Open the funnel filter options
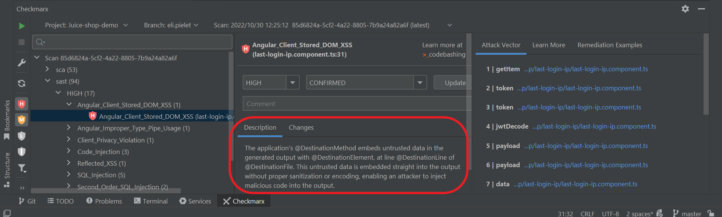The height and width of the screenshot is (217, 722). point(22,168)
